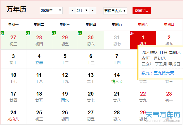
Task: Select January 30 初六 date cell
Action: pyautogui.click(x=91, y=40)
